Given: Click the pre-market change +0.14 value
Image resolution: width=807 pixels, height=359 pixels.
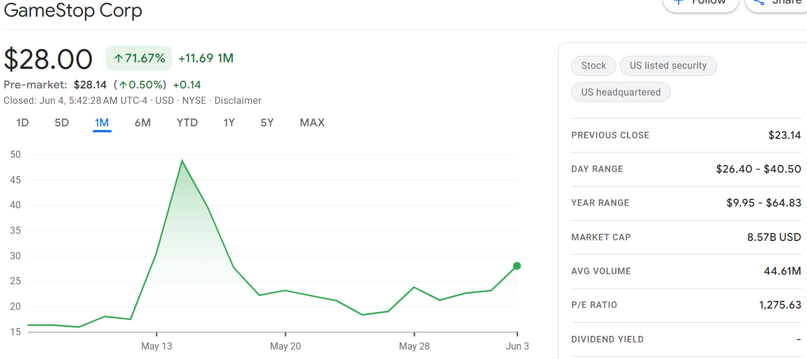Looking at the screenshot, I should point(187,85).
